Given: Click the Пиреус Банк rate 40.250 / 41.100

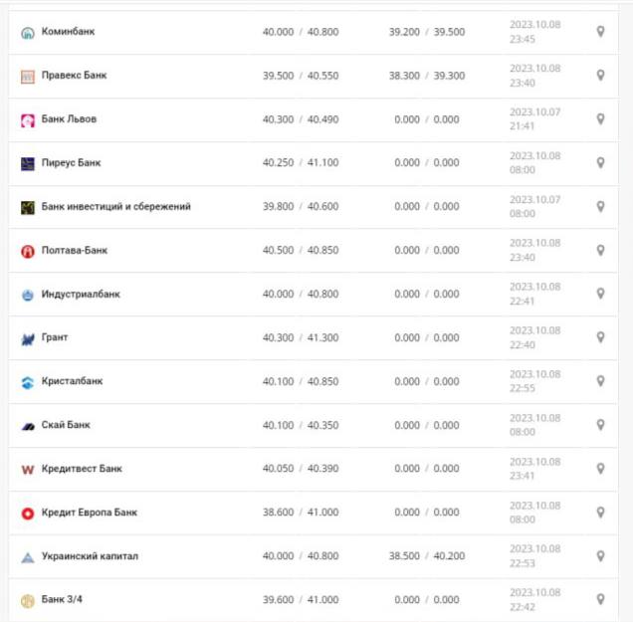Looking at the screenshot, I should (x=300, y=163).
